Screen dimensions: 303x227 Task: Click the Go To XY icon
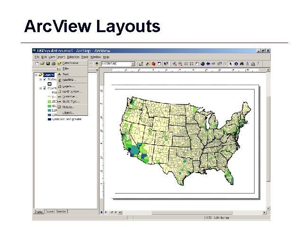tap(247, 64)
